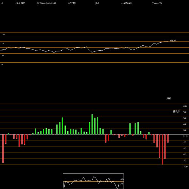Click the tallest green MR histogram bar

click(x=92, y=124)
